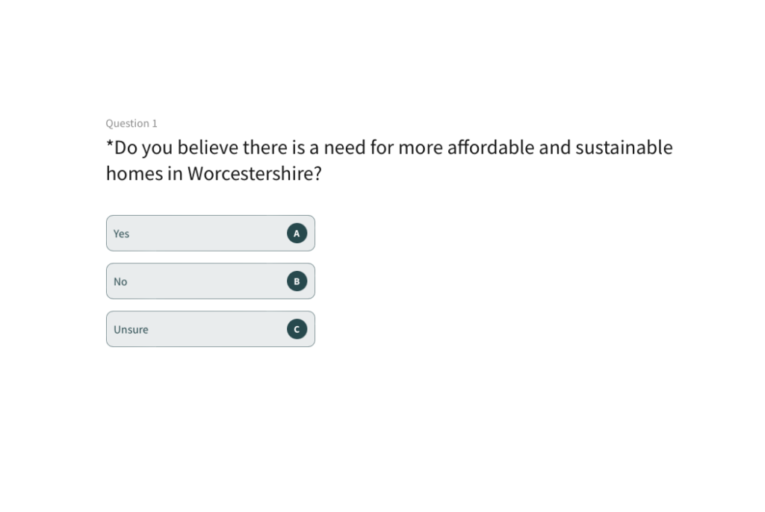Viewport: 765px width, 512px height.
Task: Answer Unsure to affordable homes question
Action: point(210,328)
